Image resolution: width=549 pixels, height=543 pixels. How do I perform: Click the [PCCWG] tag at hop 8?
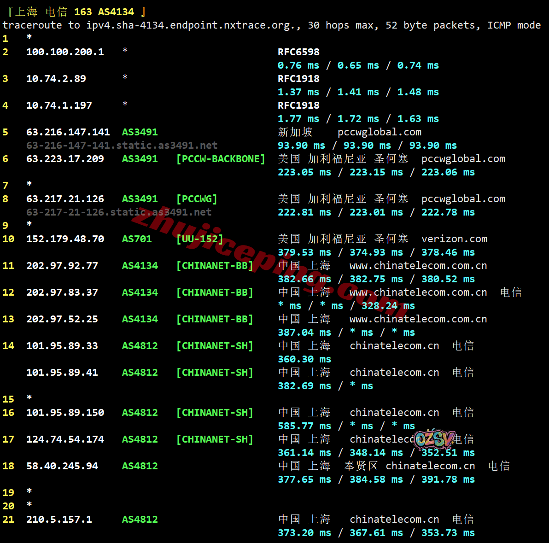197,199
